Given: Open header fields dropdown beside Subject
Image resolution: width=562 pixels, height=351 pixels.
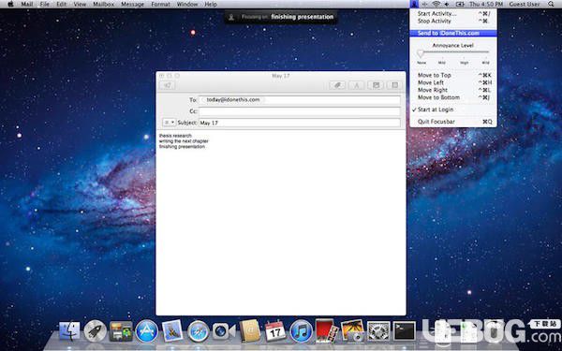Looking at the screenshot, I should tap(170, 123).
